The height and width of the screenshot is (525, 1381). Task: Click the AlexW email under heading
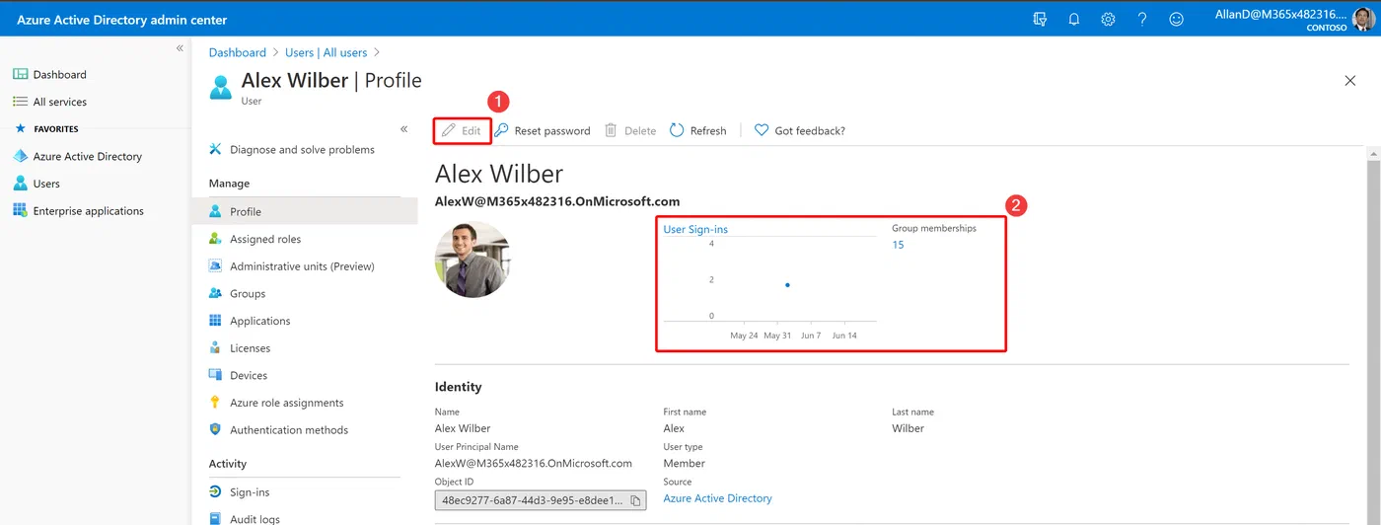[557, 201]
